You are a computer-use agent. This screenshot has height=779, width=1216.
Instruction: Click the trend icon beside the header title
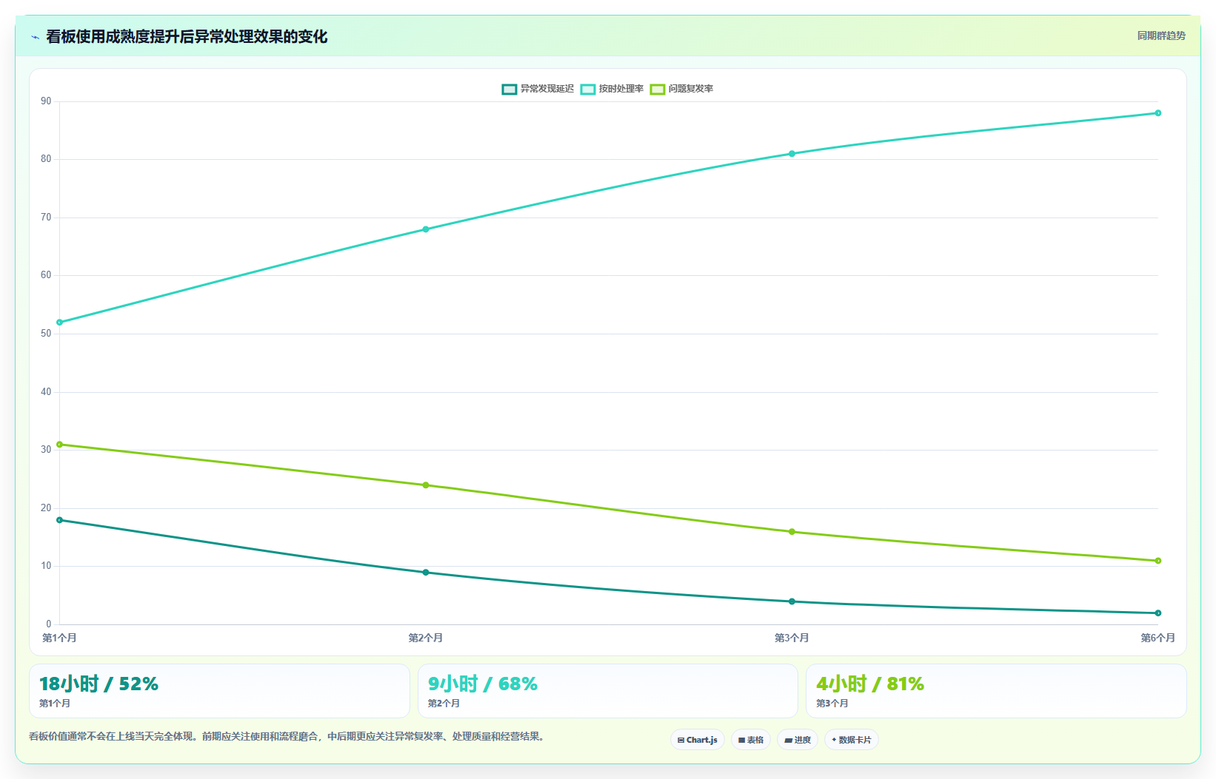pyautogui.click(x=35, y=37)
